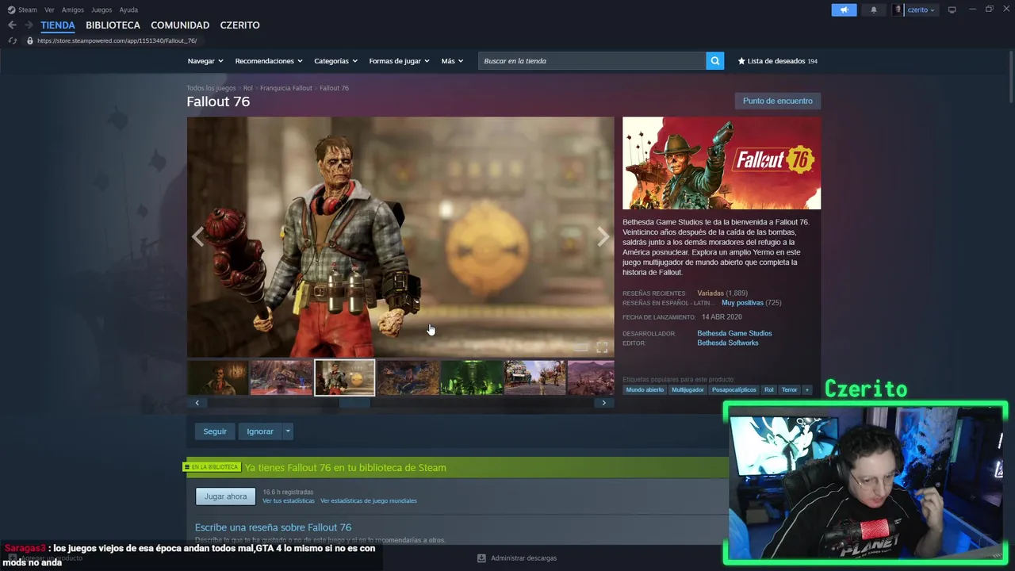Viewport: 1015px width, 571px height.
Task: Click the thumbnail strip horizontal scrollbar
Action: 354,403
